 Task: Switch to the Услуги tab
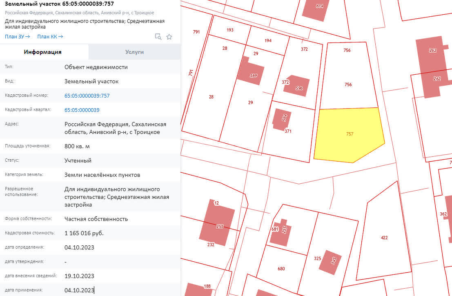coord(134,52)
